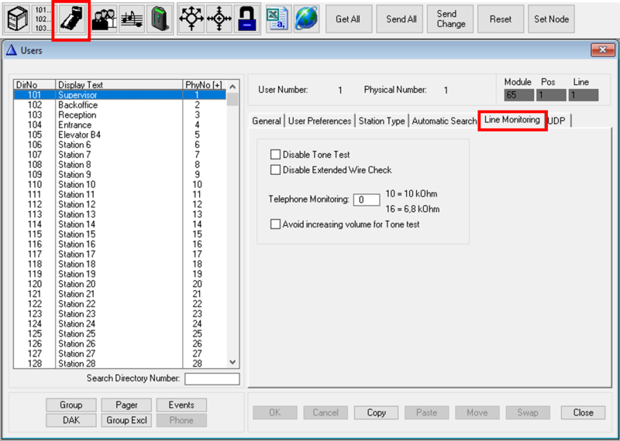Select the Station 6 row
The width and height of the screenshot is (620, 441).
tap(120, 145)
